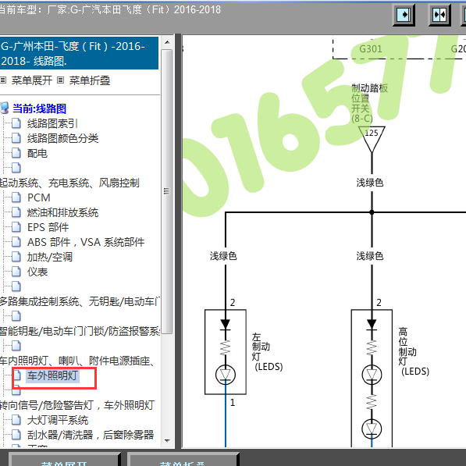Open ABS 部件，VSA 系统部件 entry
466x466 pixels.
(x=86, y=242)
